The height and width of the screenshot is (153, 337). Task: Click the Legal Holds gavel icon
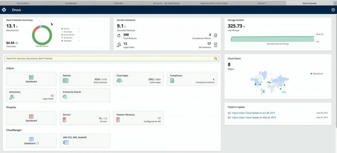tap(119, 45)
